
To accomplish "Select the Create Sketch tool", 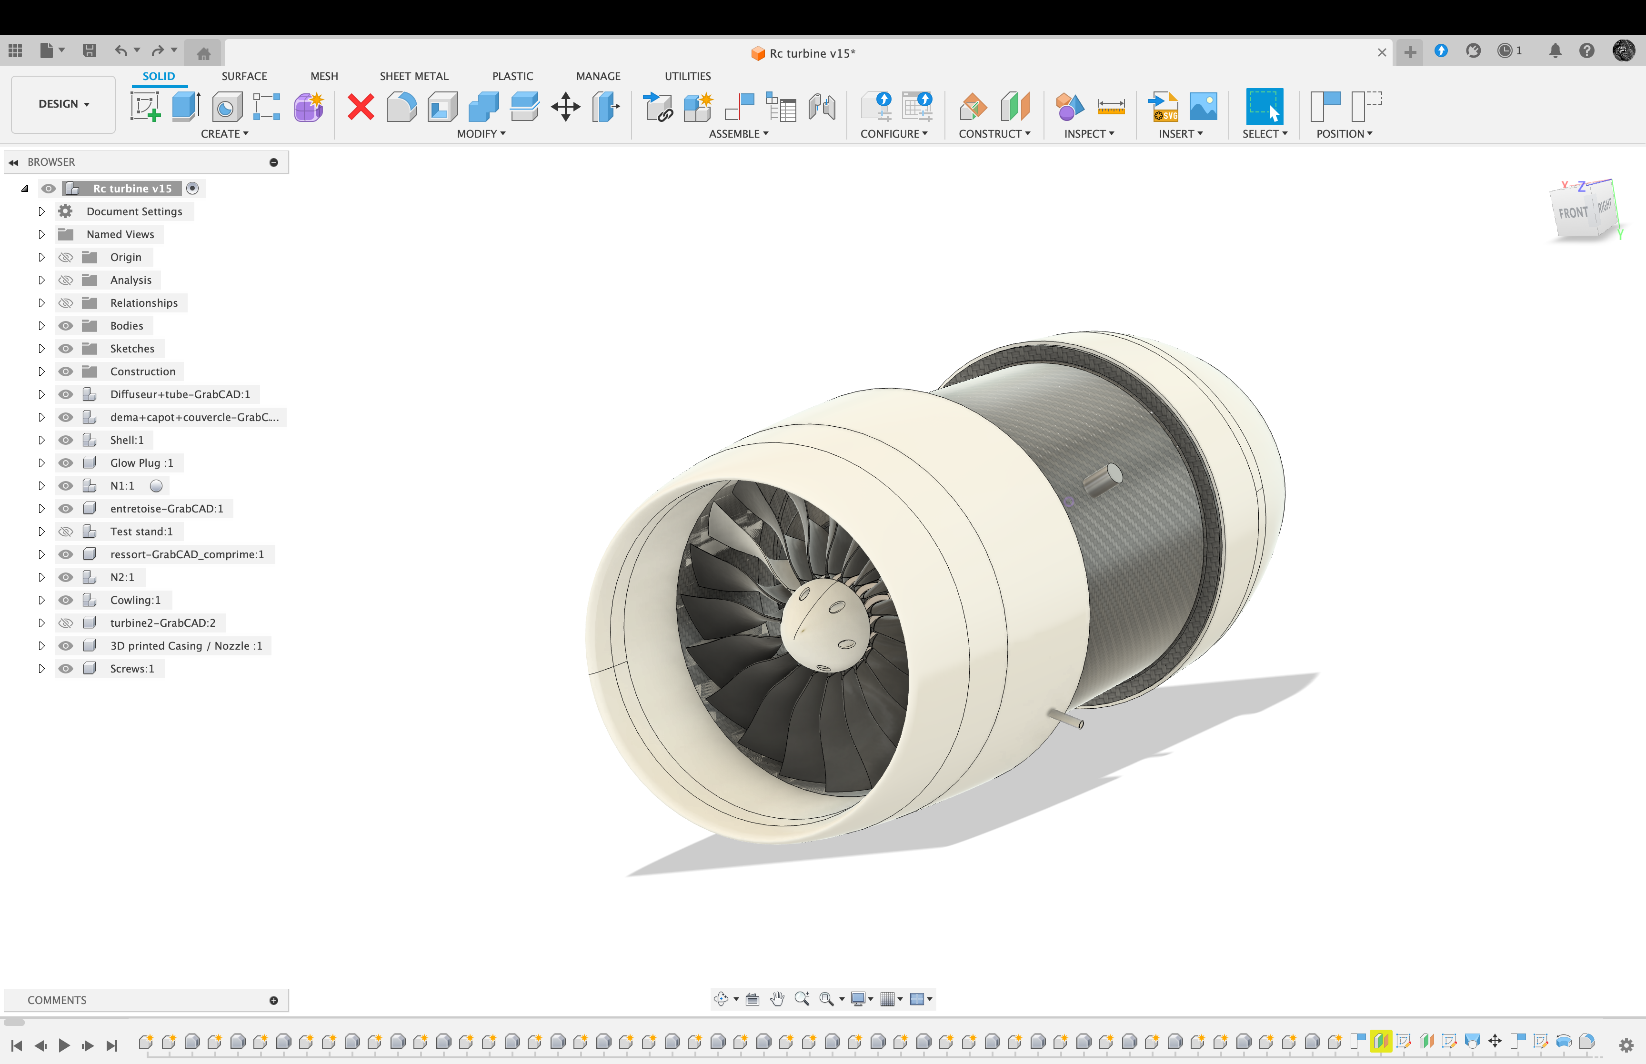I will [145, 107].
